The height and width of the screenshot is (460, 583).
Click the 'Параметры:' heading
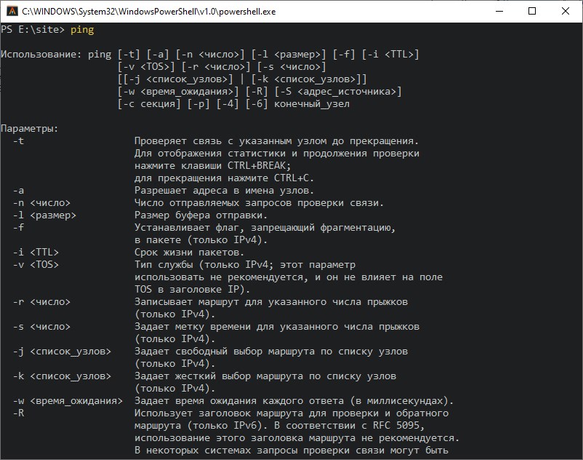pyautogui.click(x=30, y=129)
